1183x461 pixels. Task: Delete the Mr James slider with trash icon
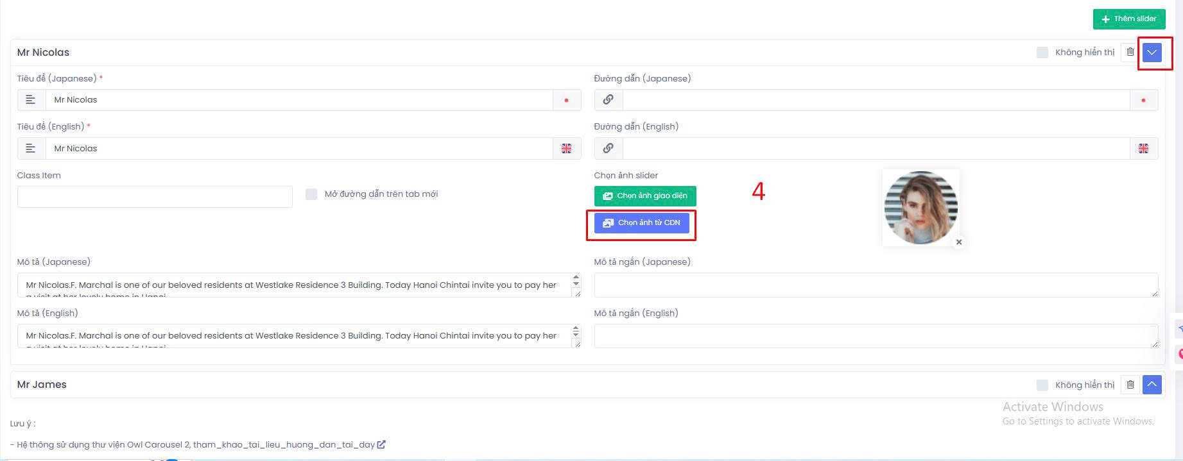coord(1130,385)
